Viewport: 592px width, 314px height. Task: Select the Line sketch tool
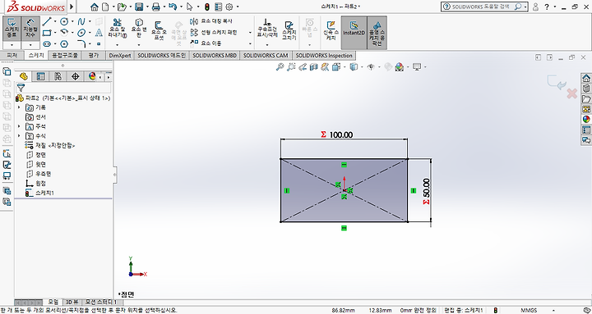[47, 21]
